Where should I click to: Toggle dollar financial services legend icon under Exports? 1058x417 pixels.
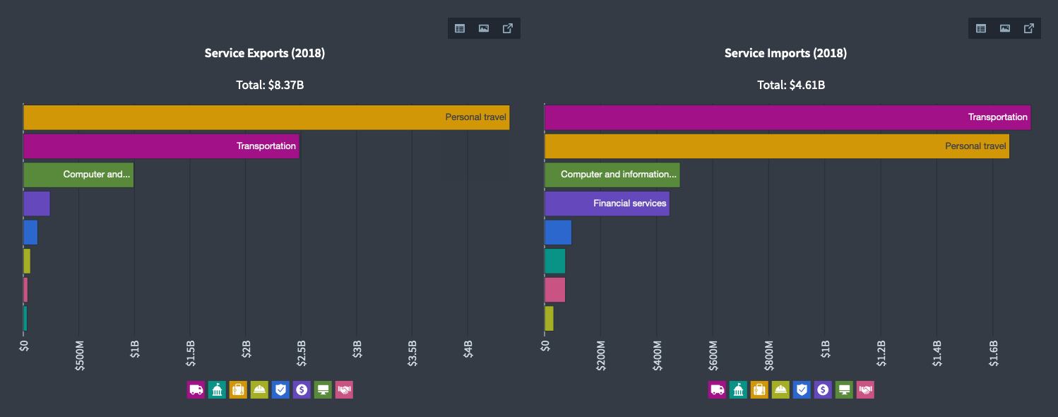pos(302,389)
